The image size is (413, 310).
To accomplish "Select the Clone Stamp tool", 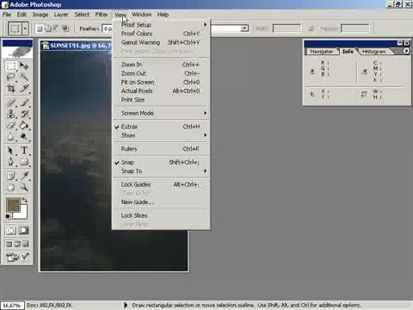I will pyautogui.click(x=11, y=114).
